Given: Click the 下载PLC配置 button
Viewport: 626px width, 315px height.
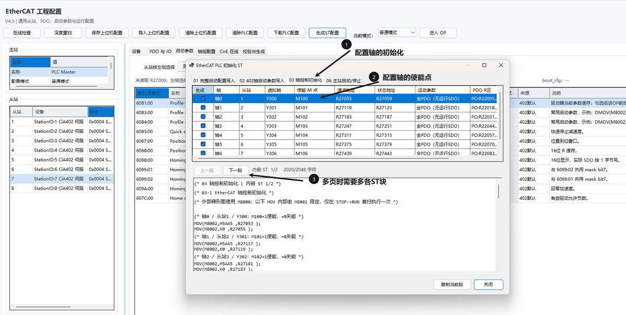Looking at the screenshot, I should coord(286,33).
